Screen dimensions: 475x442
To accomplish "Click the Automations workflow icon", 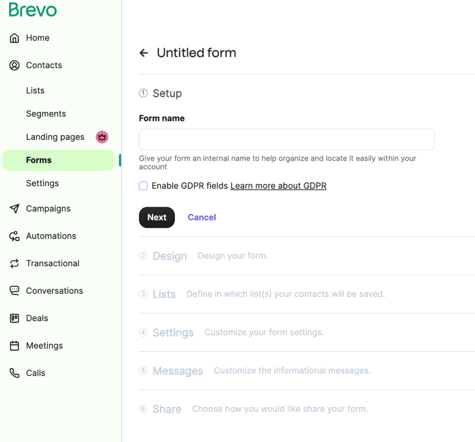I will click(x=14, y=236).
